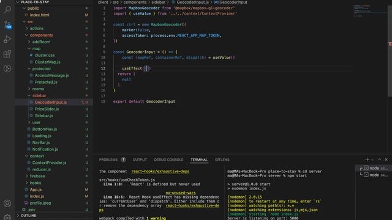The height and width of the screenshot is (220, 392).
Task: Open Sidebar.js file
Action: pos(43,116)
